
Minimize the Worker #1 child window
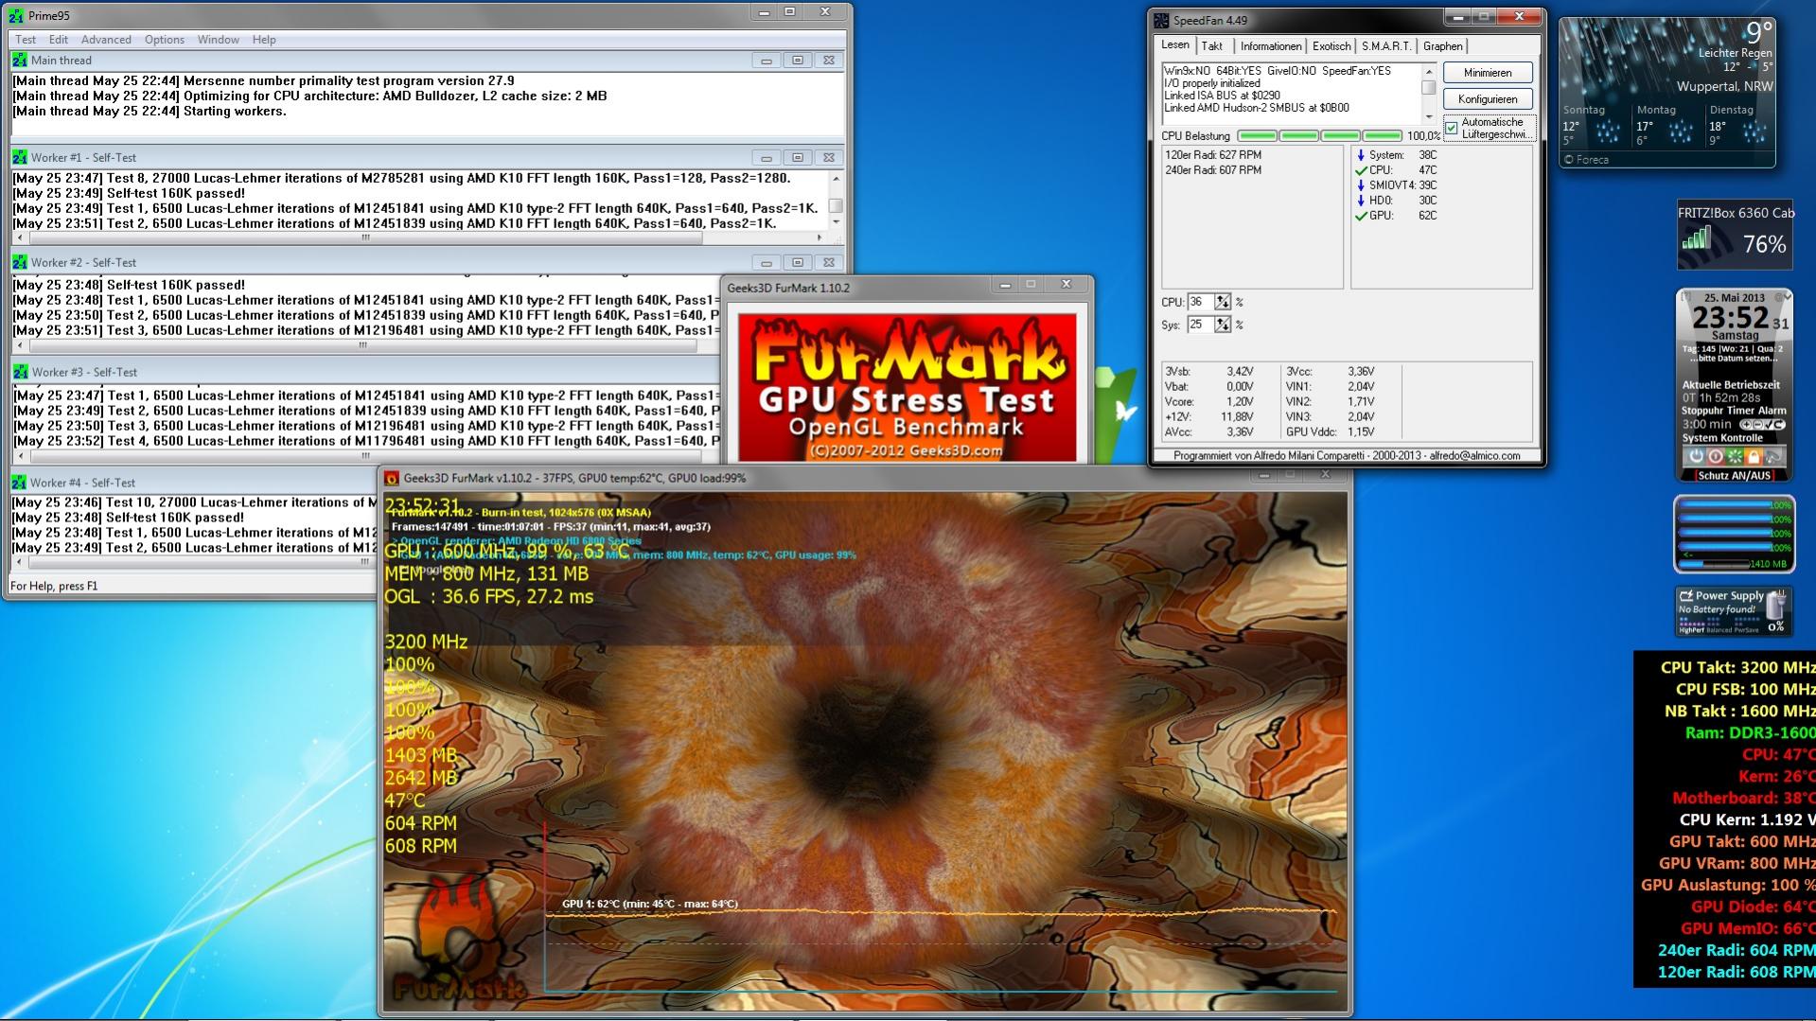coord(766,157)
